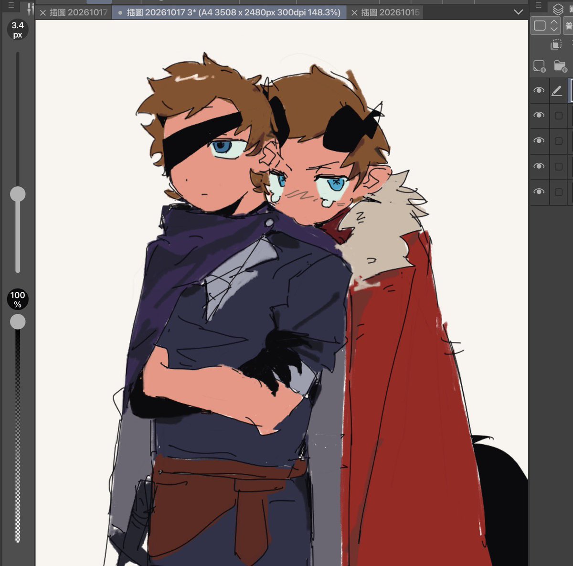Click the brush size slider handle

18,194
